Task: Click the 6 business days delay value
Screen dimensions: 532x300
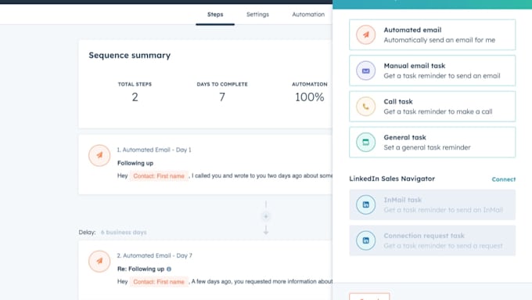Action: pyautogui.click(x=124, y=233)
